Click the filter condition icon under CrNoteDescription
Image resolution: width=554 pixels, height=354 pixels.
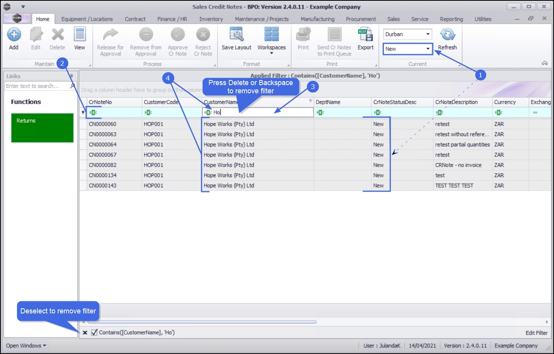coord(440,112)
